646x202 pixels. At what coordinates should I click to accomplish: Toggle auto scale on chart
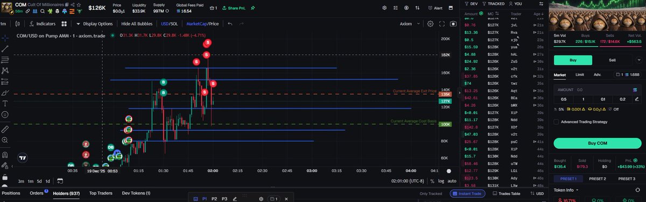(452, 182)
